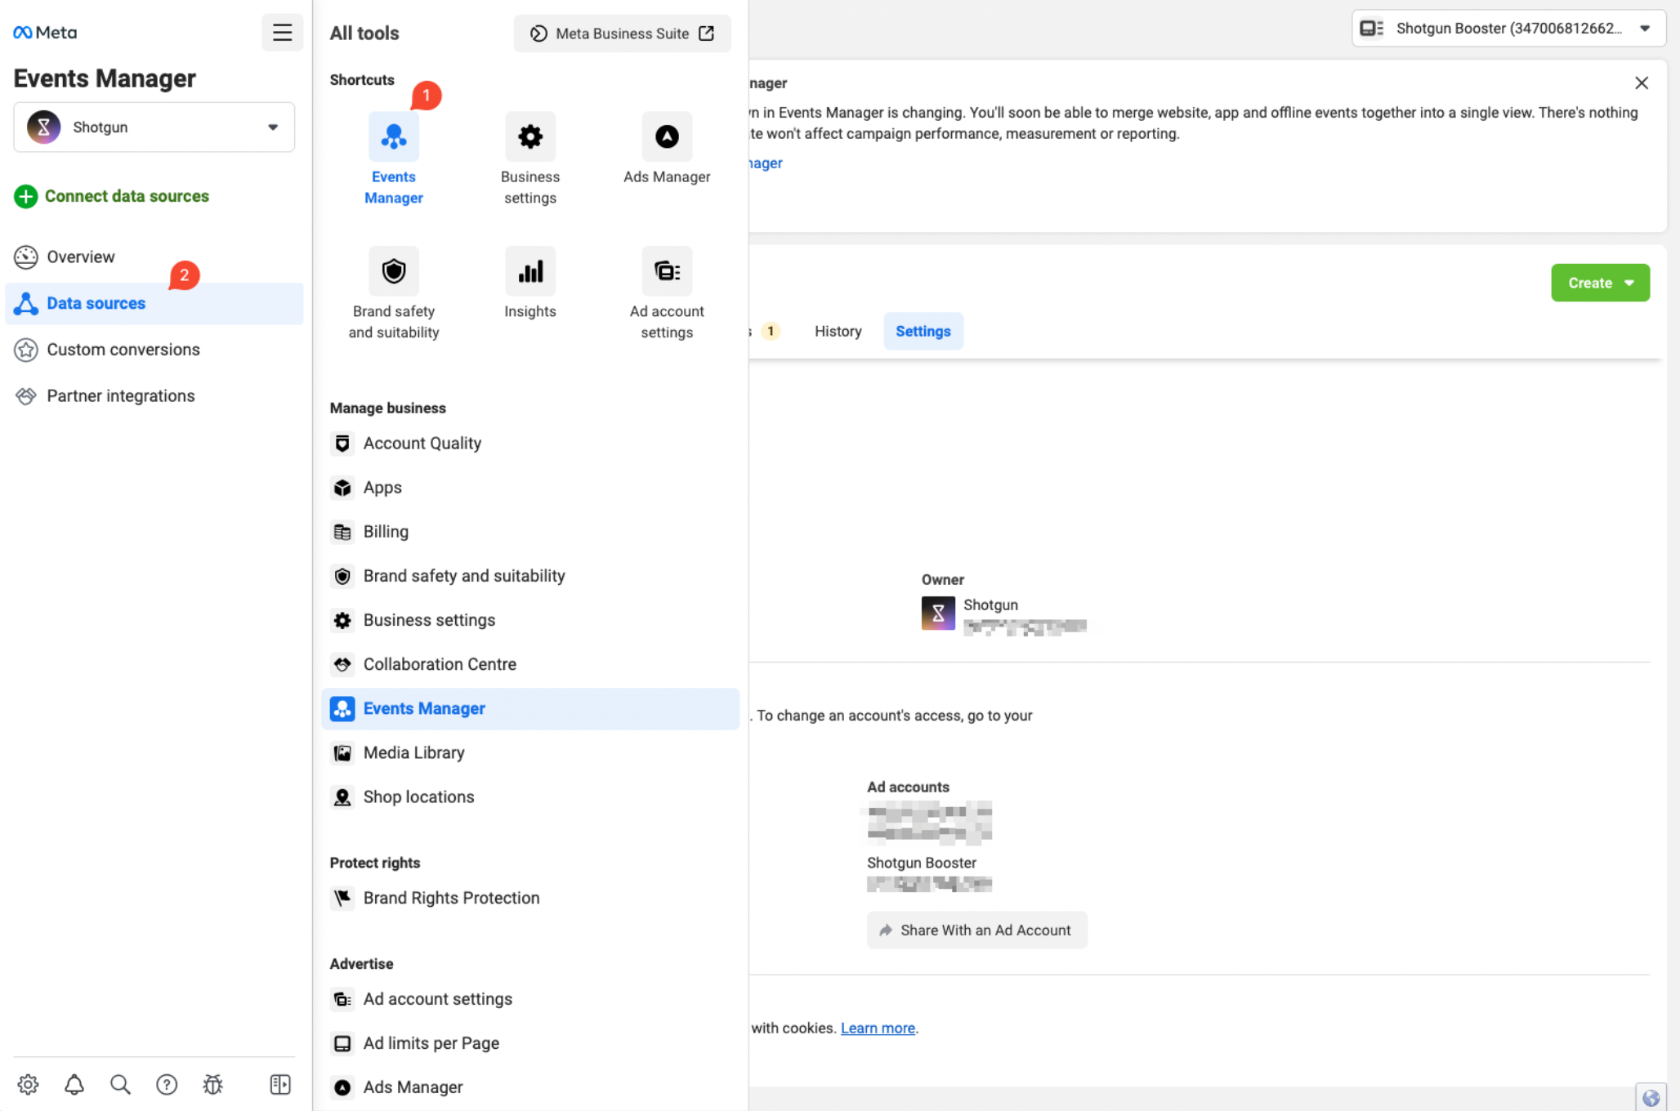The width and height of the screenshot is (1680, 1111).
Task: Open Ads Manager under Advertise
Action: tap(530, 1087)
